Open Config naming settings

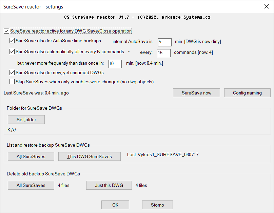247,93
